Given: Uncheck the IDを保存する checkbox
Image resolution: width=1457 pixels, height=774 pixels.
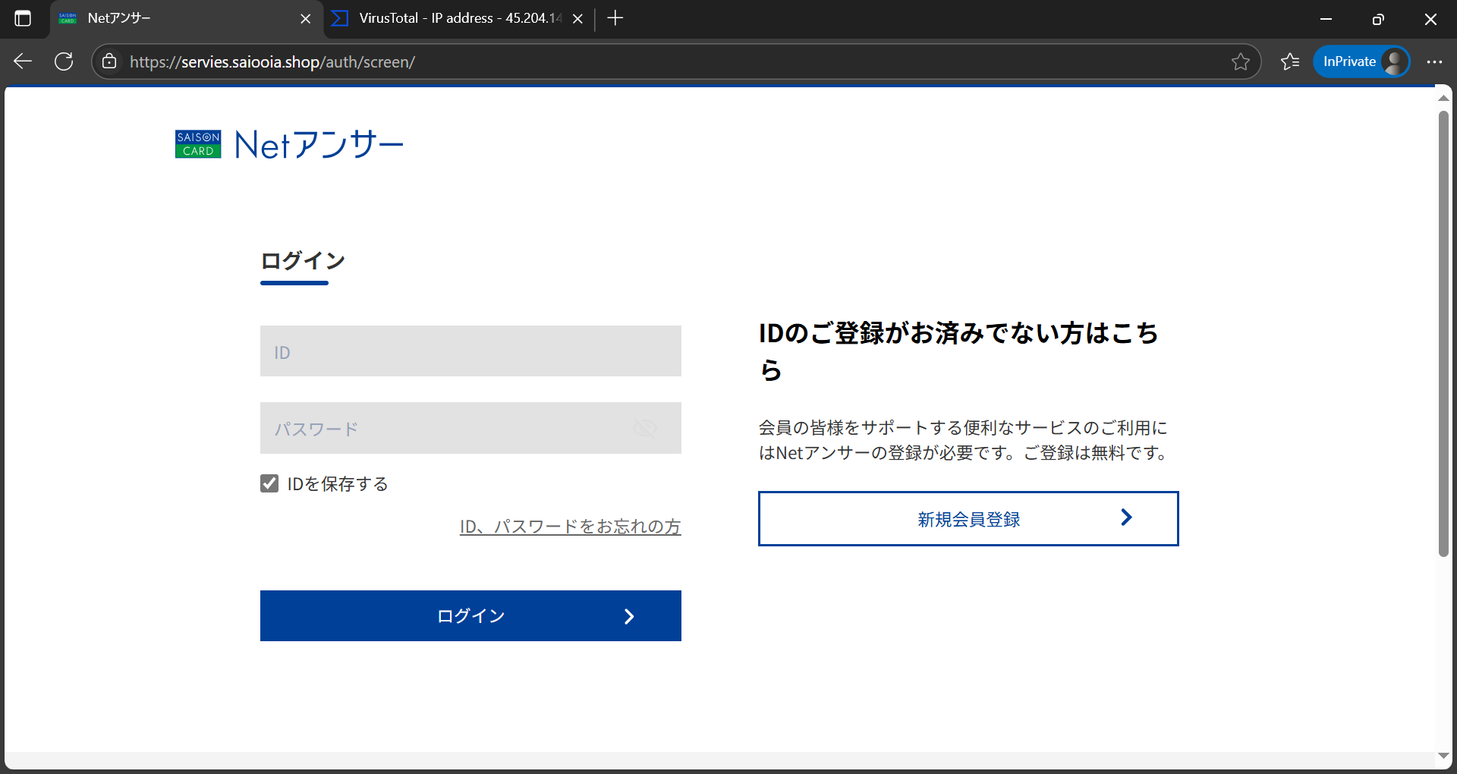Looking at the screenshot, I should pyautogui.click(x=269, y=483).
